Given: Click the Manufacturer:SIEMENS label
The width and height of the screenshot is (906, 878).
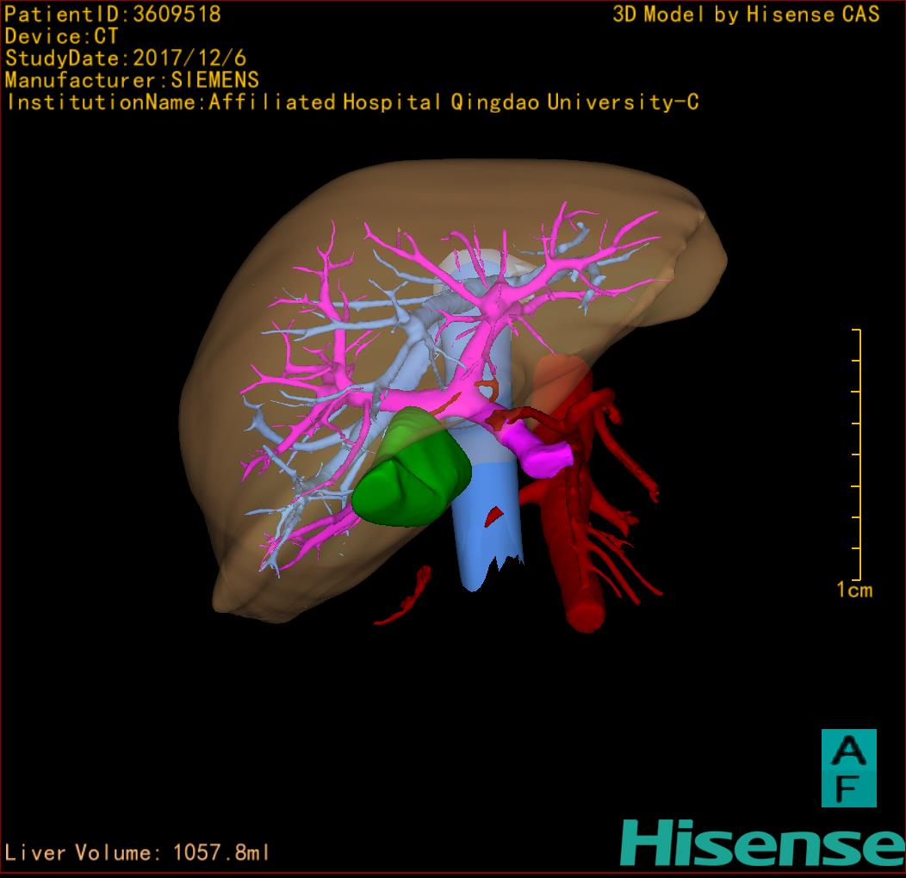Looking at the screenshot, I should click(132, 80).
